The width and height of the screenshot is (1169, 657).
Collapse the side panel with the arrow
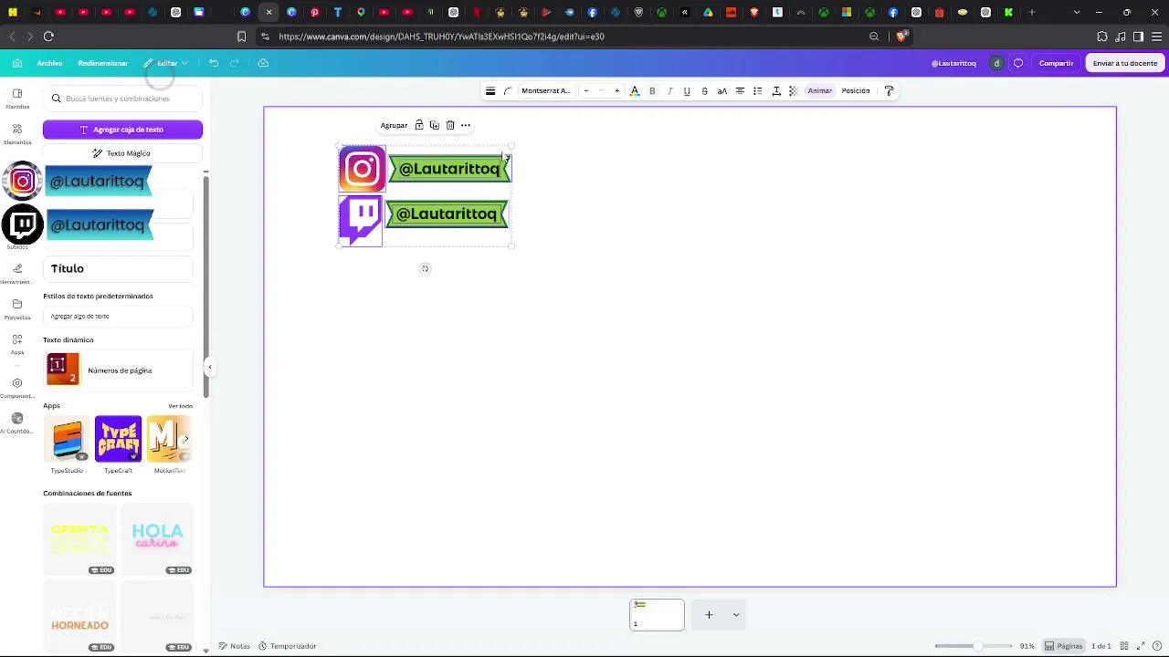[210, 368]
